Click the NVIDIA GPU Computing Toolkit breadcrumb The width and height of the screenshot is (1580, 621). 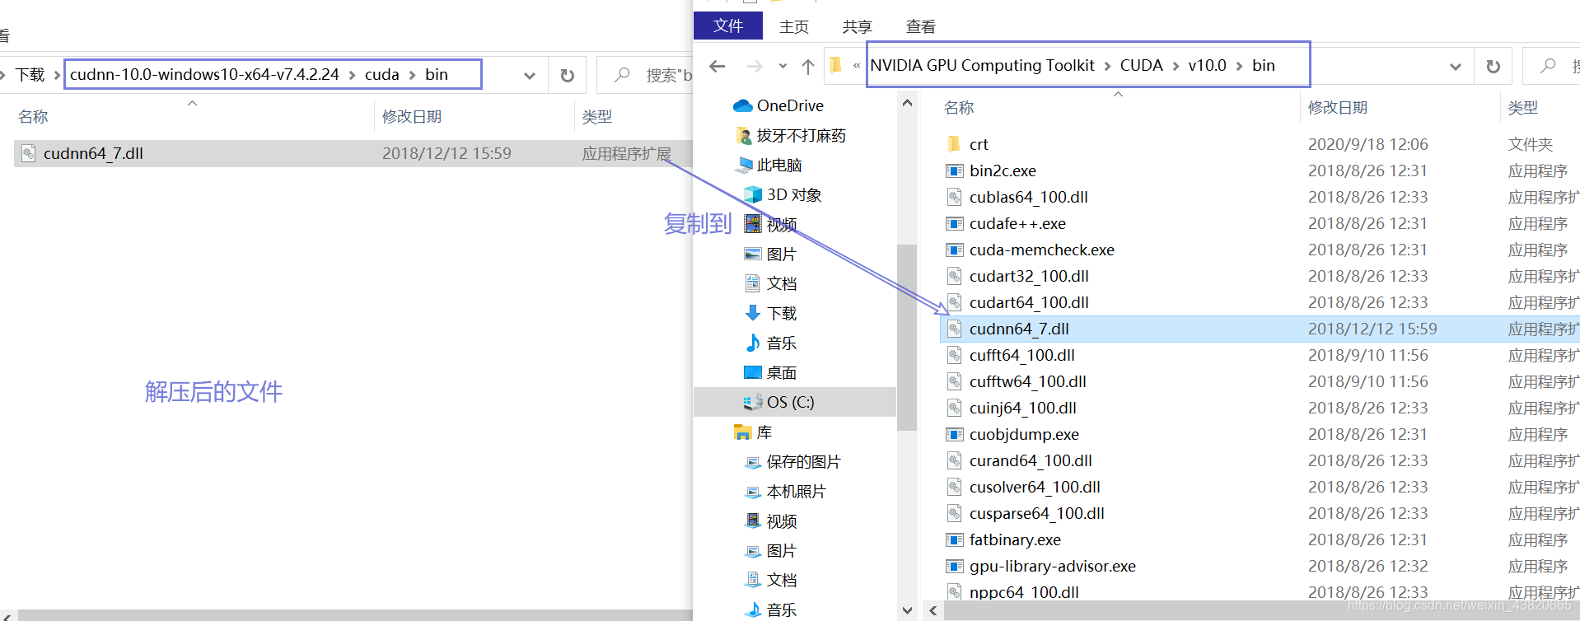point(982,65)
